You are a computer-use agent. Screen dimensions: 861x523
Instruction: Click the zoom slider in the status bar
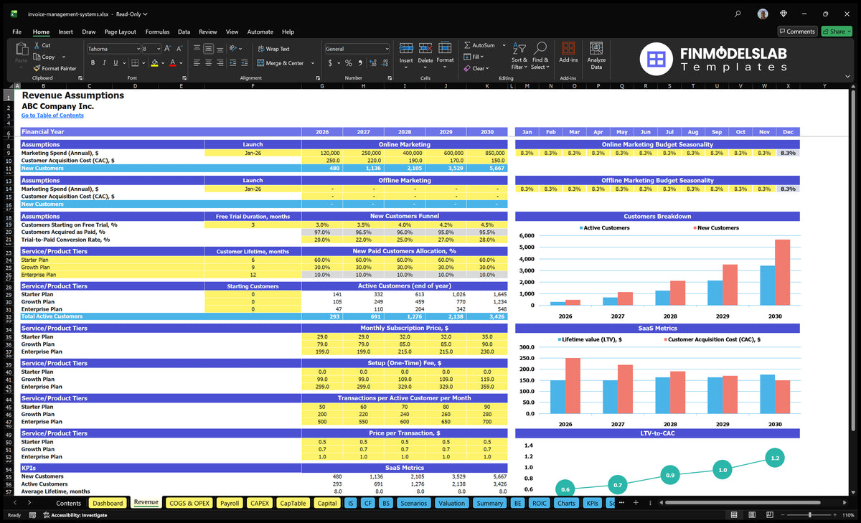pos(810,515)
